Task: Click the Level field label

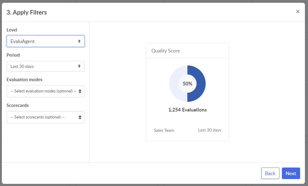Action: (12, 30)
